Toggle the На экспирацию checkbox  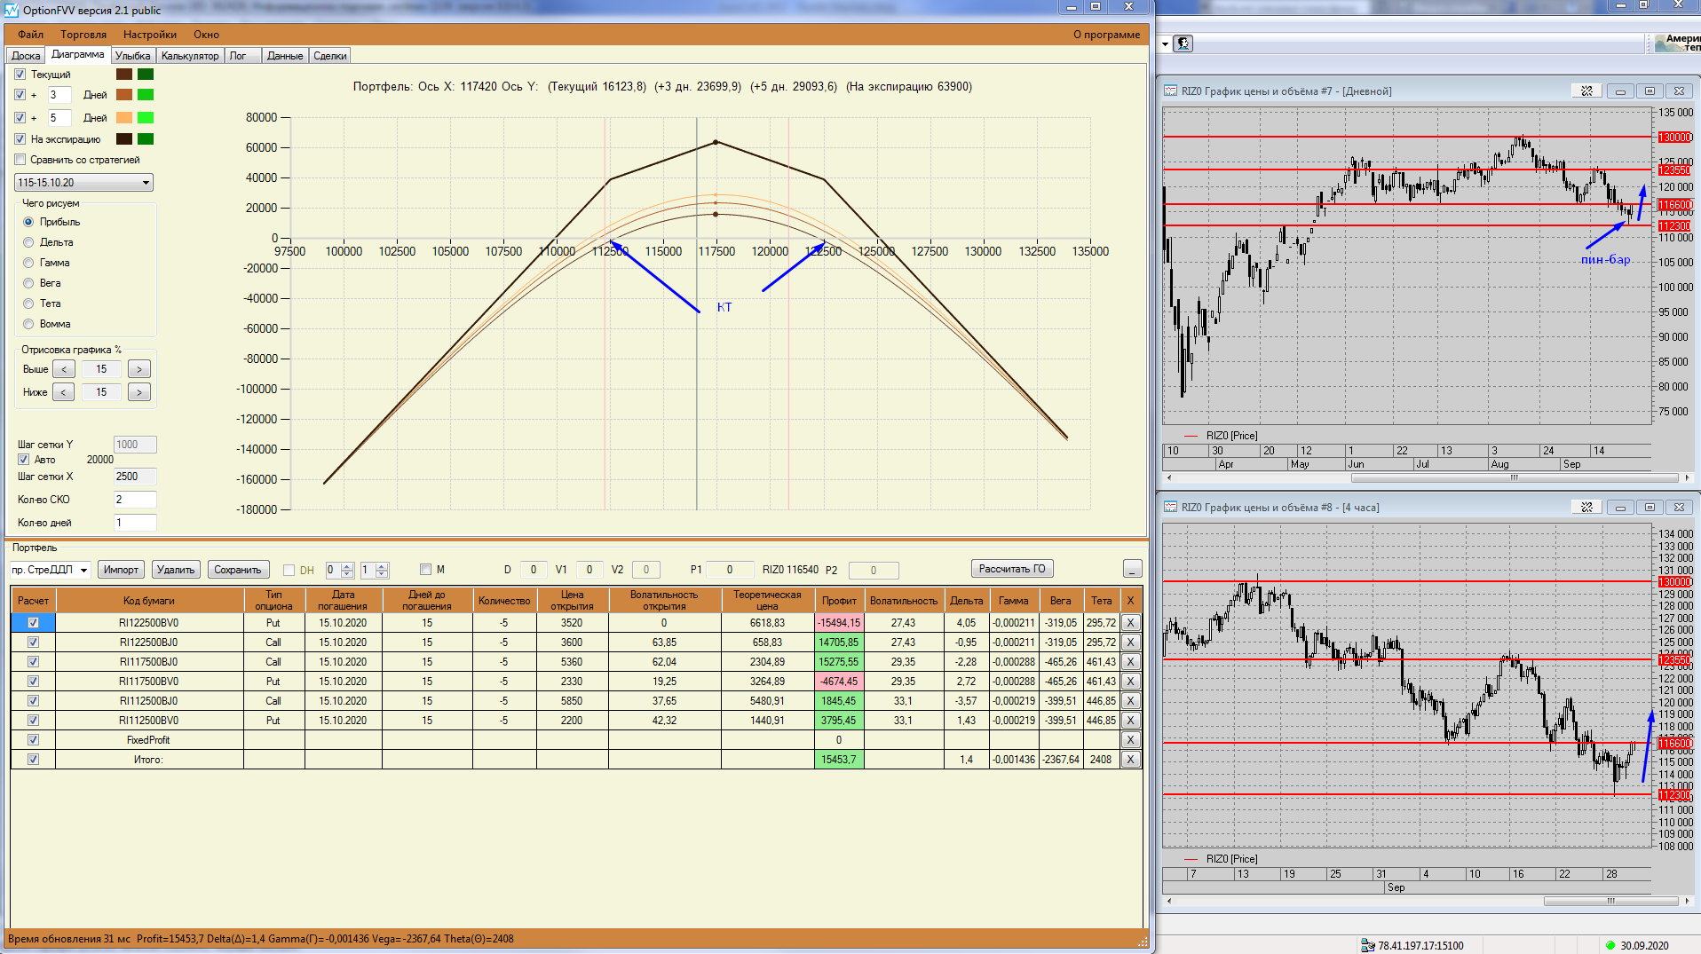coord(20,139)
